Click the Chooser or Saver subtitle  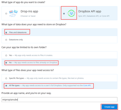tap(28, 16)
